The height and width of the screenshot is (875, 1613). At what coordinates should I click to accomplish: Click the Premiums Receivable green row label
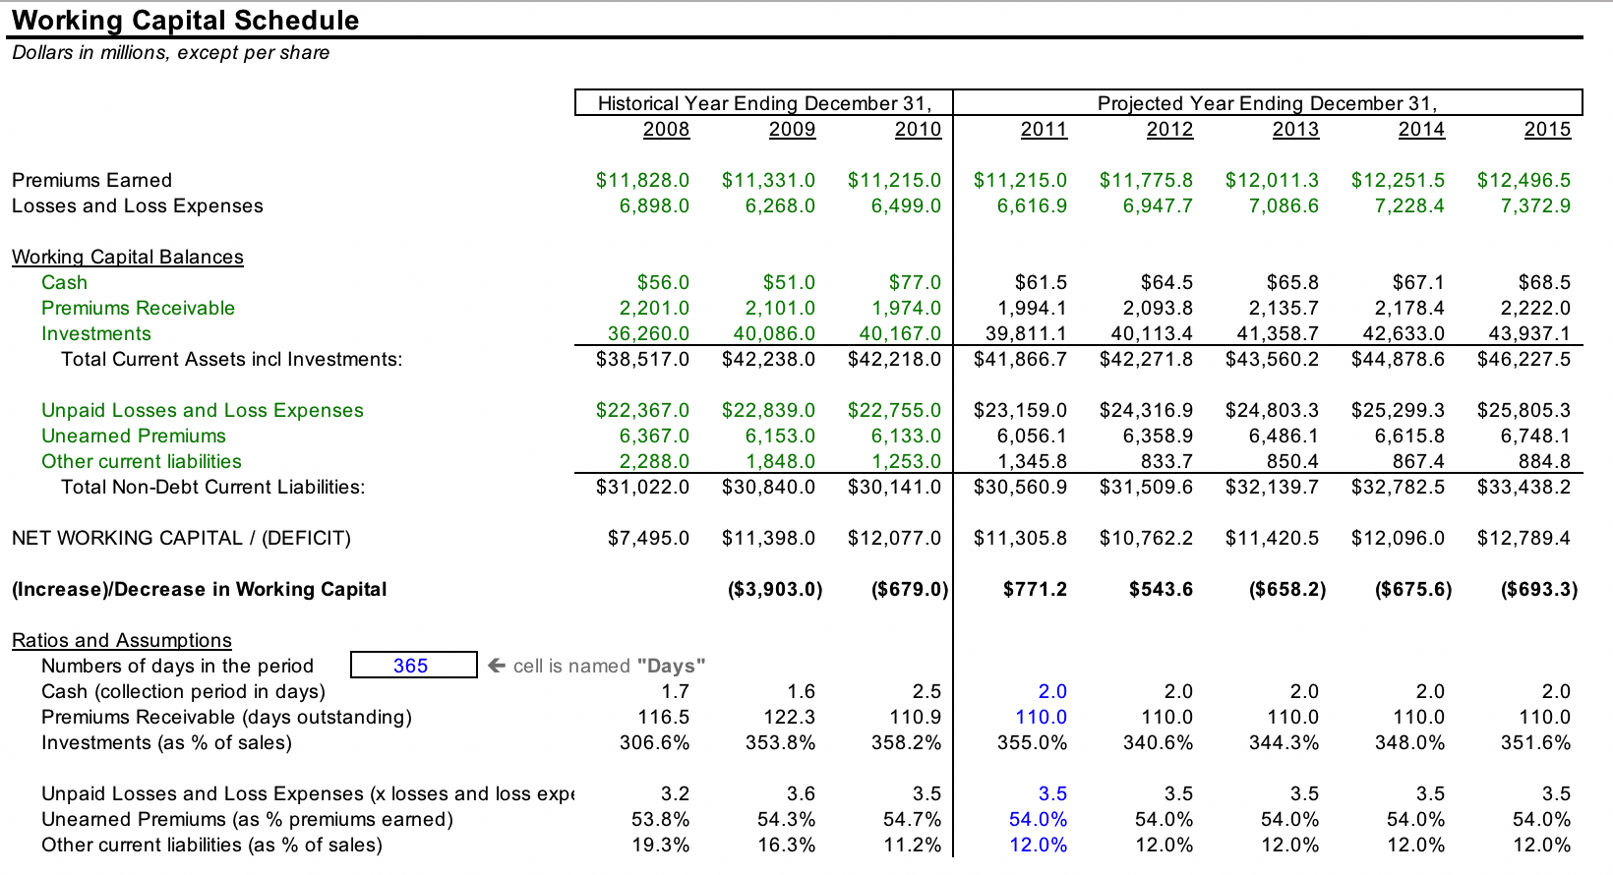(x=138, y=308)
